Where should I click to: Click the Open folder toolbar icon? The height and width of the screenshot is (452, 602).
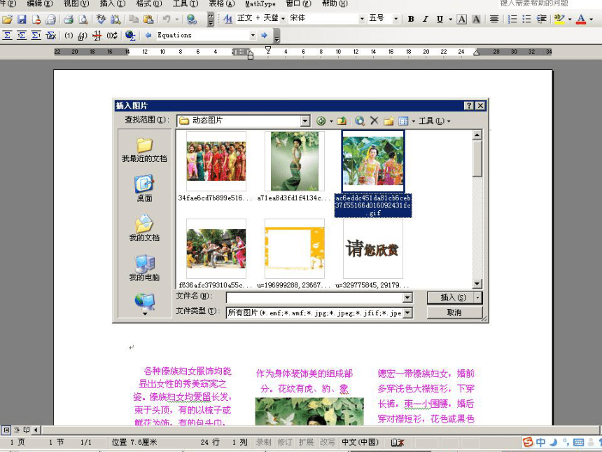pyautogui.click(x=7, y=19)
